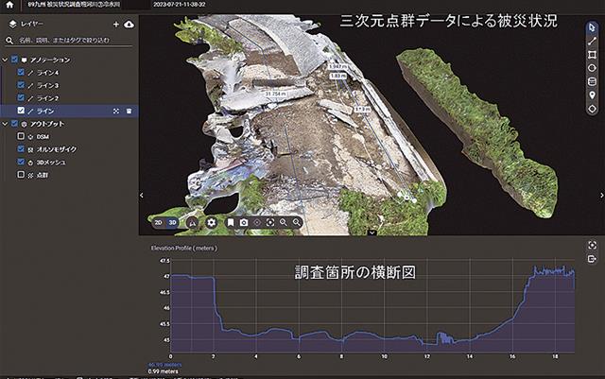Zoom out with last magnifier icon
Viewport: 605px width, 379px height.
(x=296, y=222)
